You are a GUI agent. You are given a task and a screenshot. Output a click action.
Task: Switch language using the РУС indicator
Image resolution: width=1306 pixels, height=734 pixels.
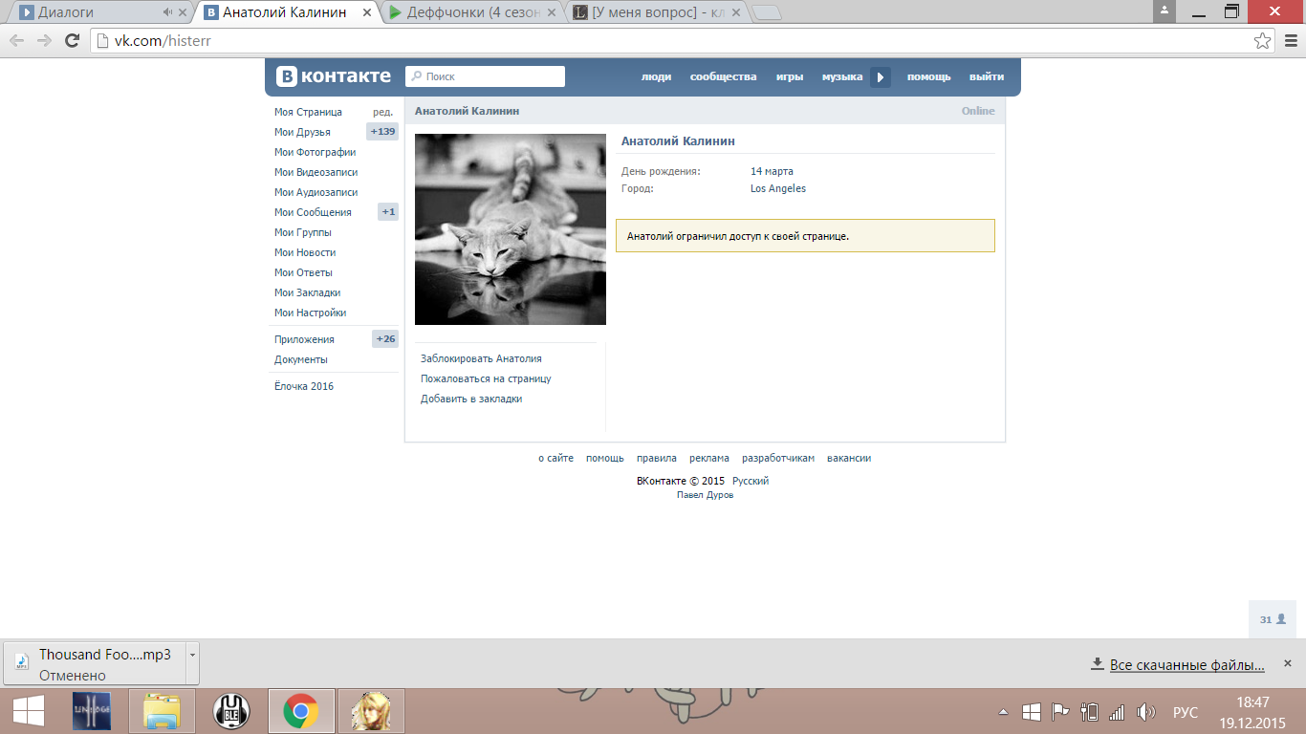[1185, 712]
